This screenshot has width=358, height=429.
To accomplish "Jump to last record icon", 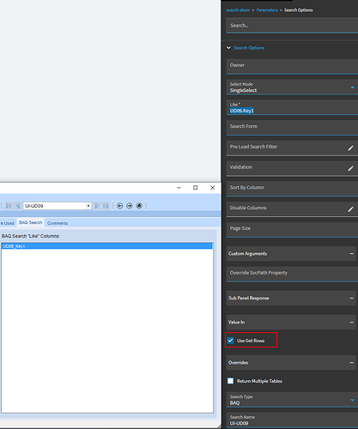I will [x=106, y=206].
